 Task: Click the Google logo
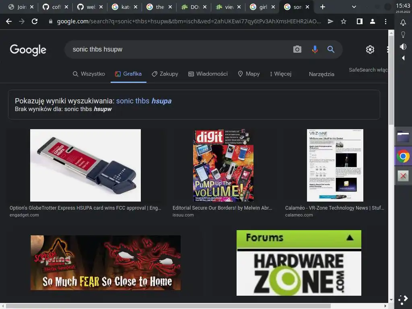coord(28,49)
